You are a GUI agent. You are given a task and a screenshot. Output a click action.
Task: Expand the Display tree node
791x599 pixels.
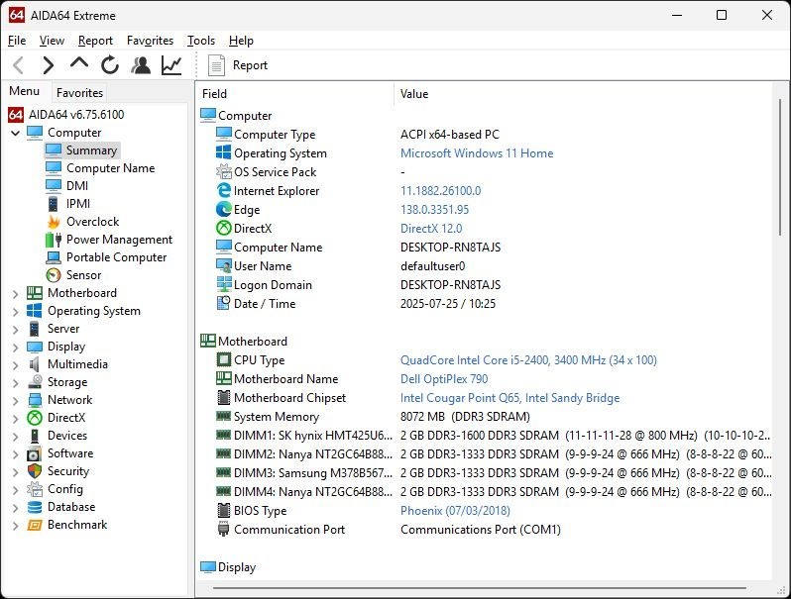pos(16,348)
